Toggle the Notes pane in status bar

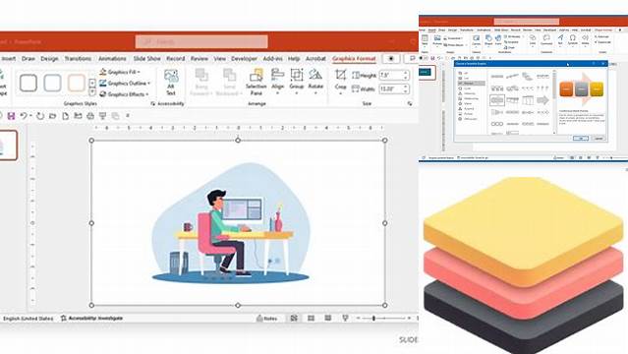pyautogui.click(x=266, y=319)
